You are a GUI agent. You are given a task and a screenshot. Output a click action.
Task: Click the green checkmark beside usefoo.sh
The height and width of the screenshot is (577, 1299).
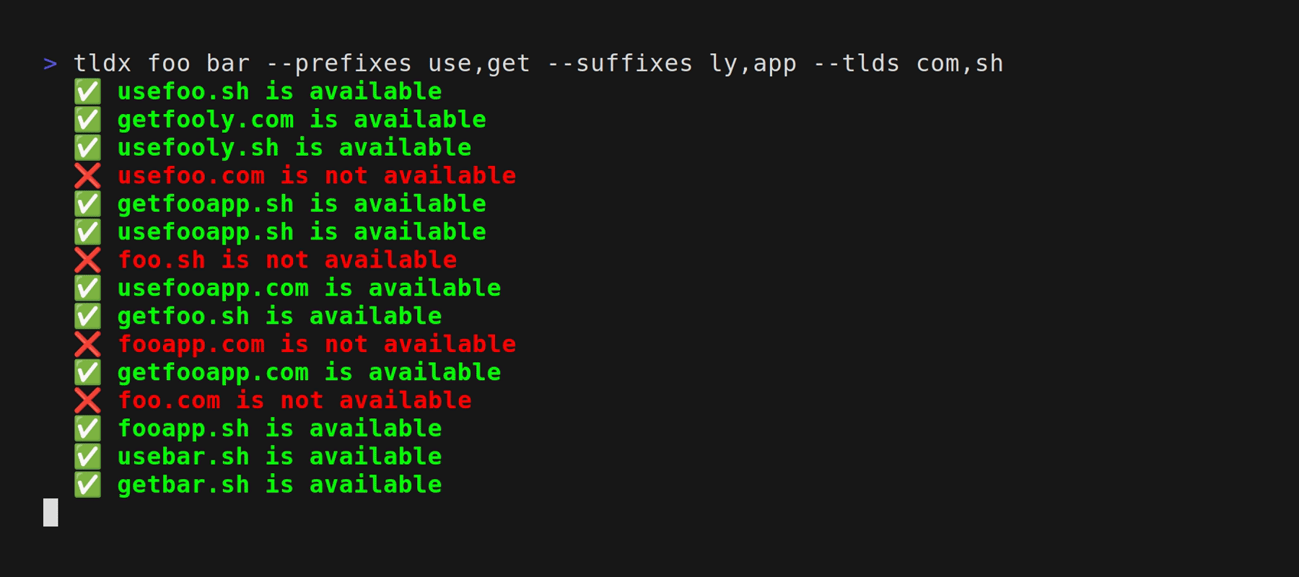[x=87, y=92]
